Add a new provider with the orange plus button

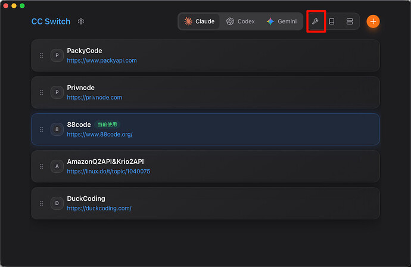(373, 21)
